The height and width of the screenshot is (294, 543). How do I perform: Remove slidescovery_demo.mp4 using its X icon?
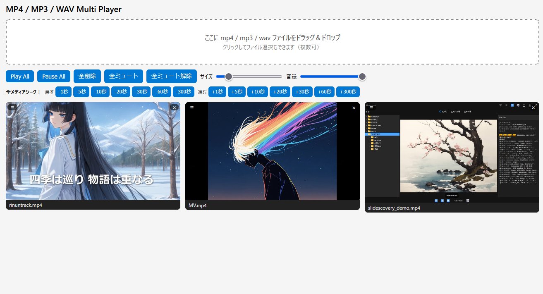tap(533, 108)
